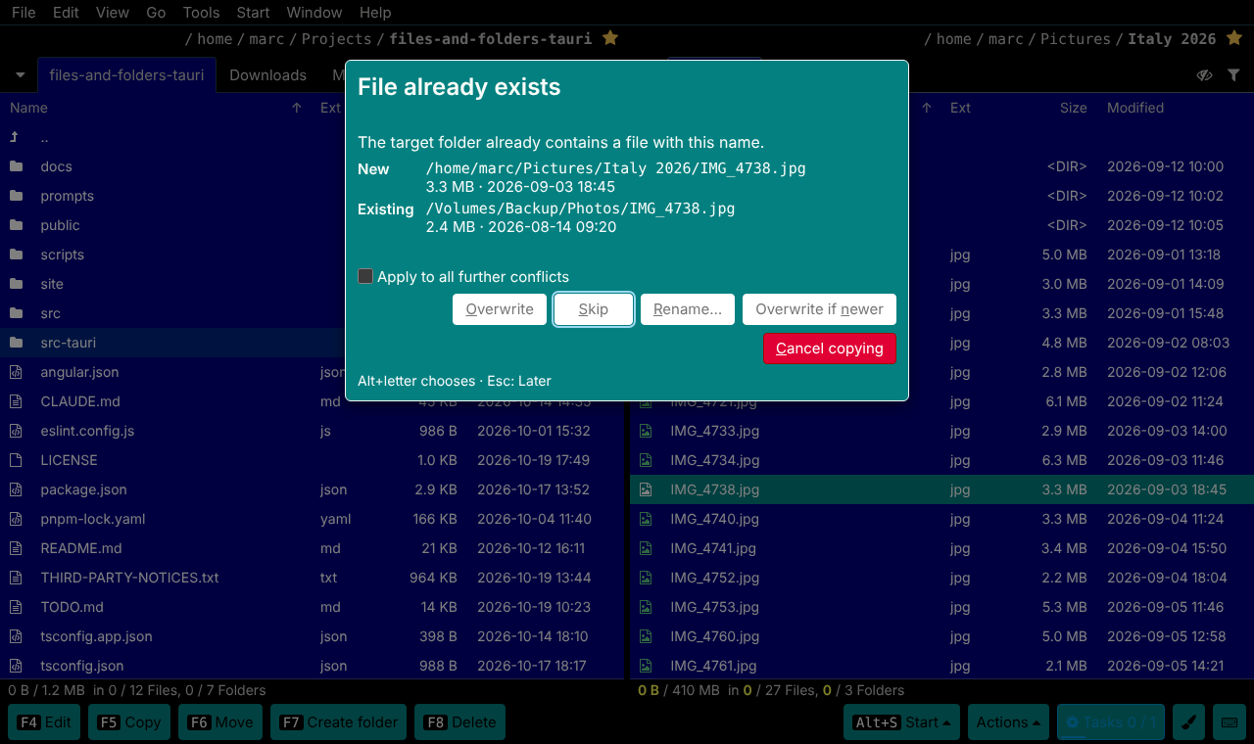Click the scripts folder icon
The image size is (1254, 744).
[16, 255]
